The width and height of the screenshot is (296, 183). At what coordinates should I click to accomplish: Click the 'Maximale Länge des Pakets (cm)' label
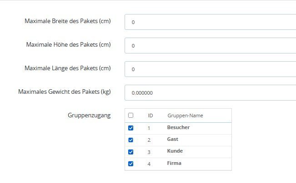pyautogui.click(x=67, y=68)
